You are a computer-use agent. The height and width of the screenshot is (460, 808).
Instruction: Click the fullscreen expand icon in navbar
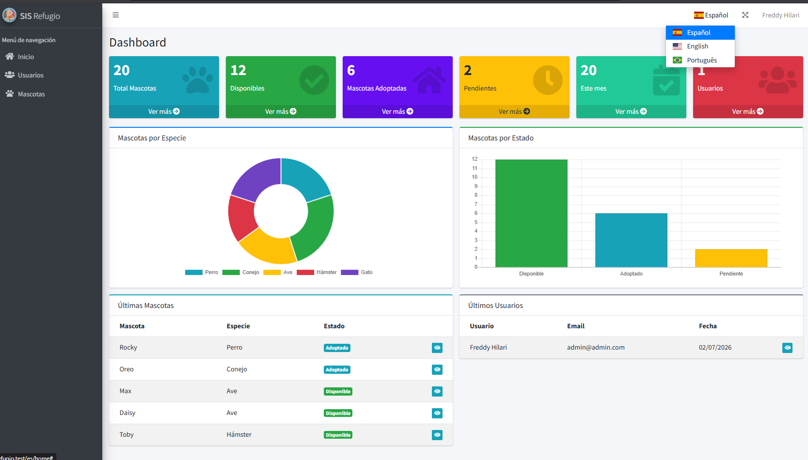click(x=745, y=15)
